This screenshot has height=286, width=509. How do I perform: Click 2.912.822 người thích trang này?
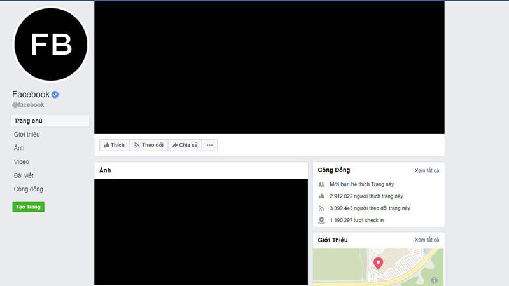[x=366, y=196]
